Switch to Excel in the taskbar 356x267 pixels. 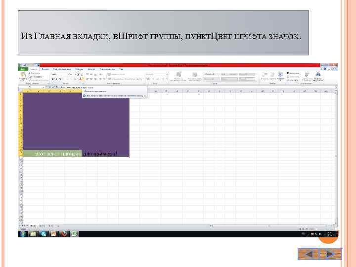click(x=74, y=234)
